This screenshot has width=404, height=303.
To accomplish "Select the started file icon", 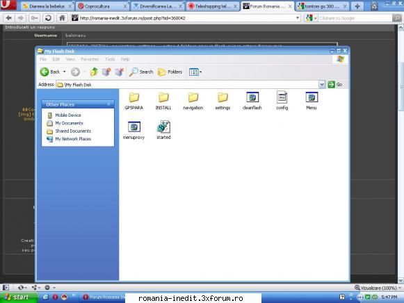I will 163,127.
